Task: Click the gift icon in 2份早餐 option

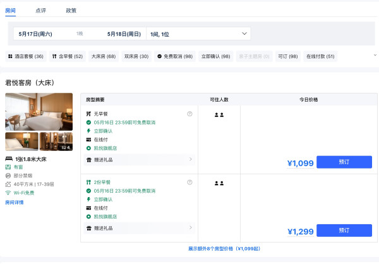Action: coord(88,228)
